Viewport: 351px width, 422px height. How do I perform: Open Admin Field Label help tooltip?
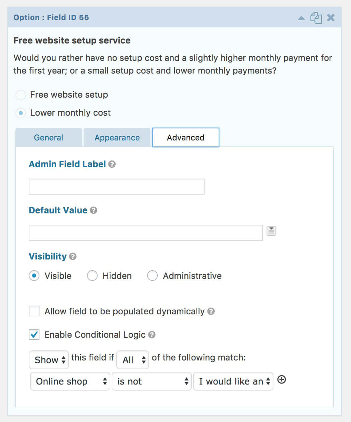click(x=112, y=164)
